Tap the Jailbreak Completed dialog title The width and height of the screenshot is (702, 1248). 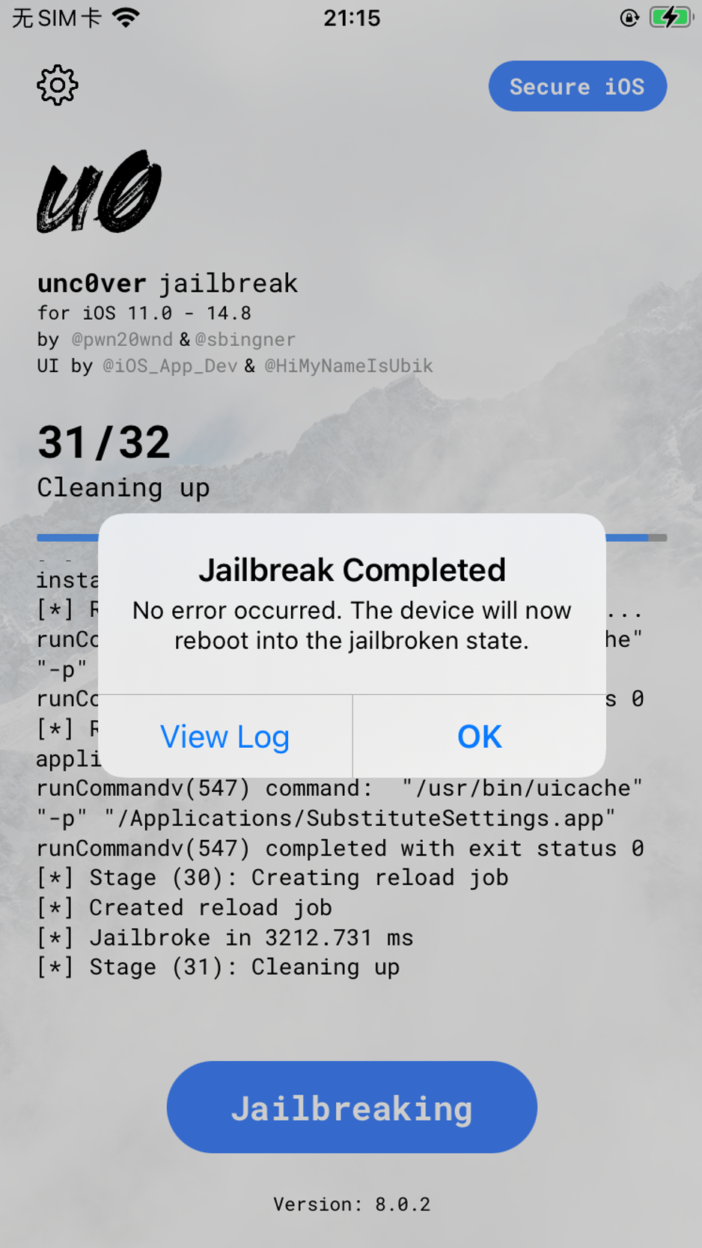click(352, 570)
